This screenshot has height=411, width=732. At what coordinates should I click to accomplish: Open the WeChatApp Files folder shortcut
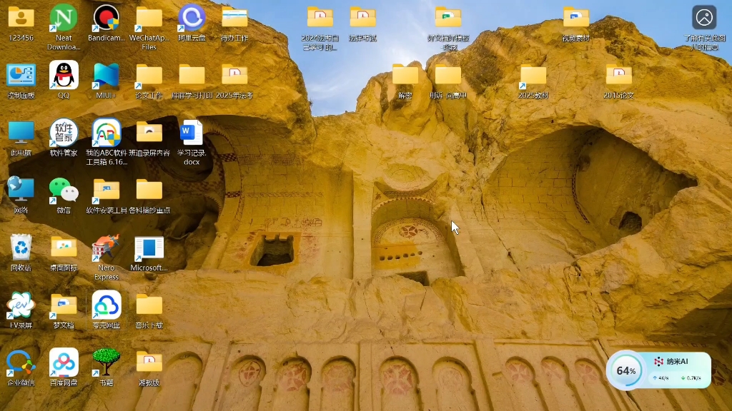coord(149,18)
